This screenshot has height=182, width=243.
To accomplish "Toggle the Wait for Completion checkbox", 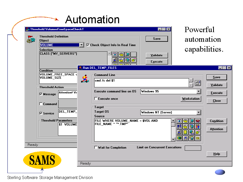I will tap(96, 148).
